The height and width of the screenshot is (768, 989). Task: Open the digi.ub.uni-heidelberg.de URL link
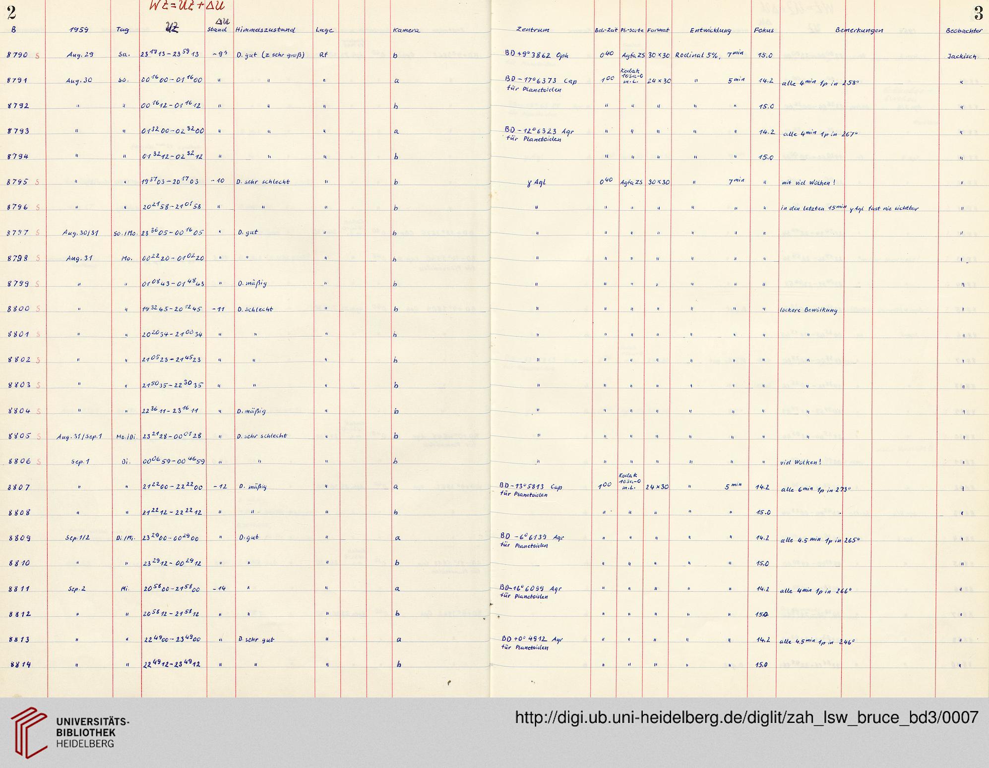746,717
